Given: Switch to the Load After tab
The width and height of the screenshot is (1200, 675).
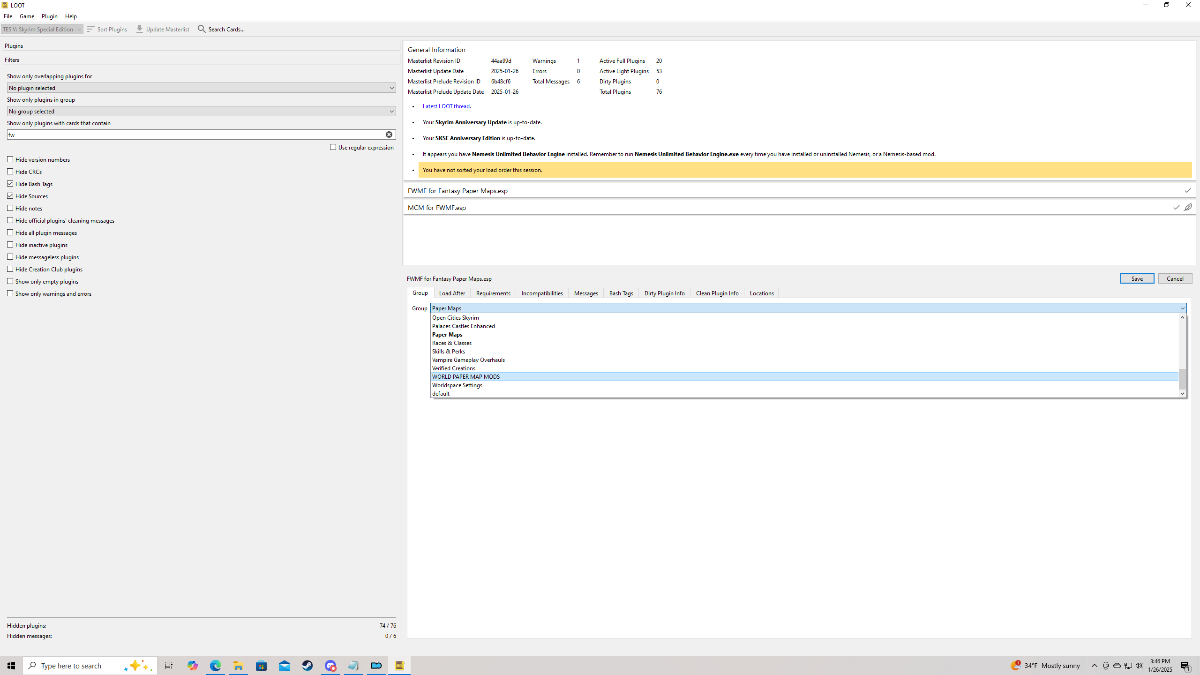Looking at the screenshot, I should click(x=452, y=293).
